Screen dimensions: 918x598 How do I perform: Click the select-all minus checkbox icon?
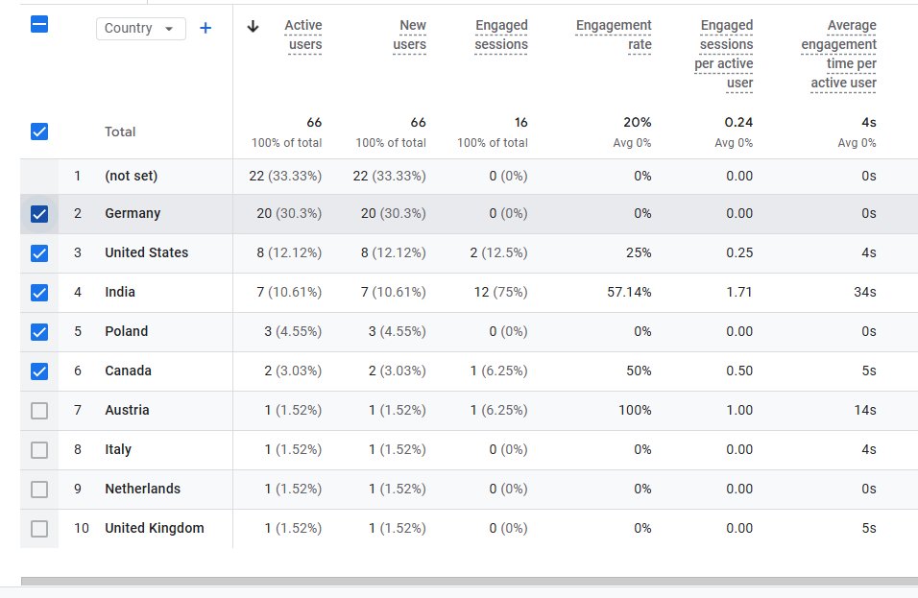(39, 25)
